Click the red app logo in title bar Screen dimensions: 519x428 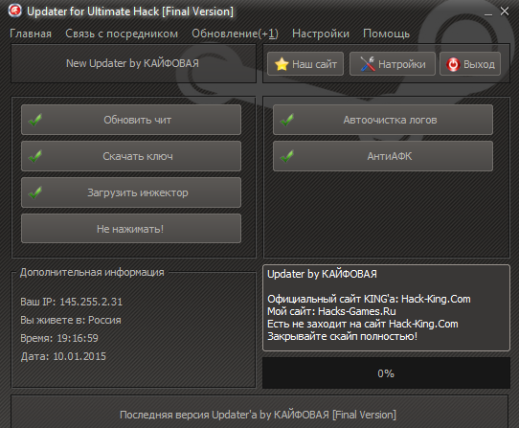[x=15, y=11]
